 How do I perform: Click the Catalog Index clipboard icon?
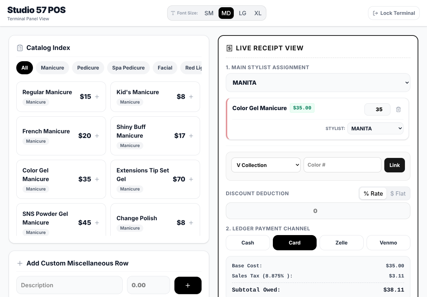point(20,48)
